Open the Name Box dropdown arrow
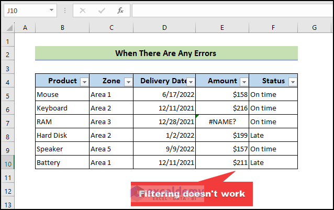 point(51,10)
